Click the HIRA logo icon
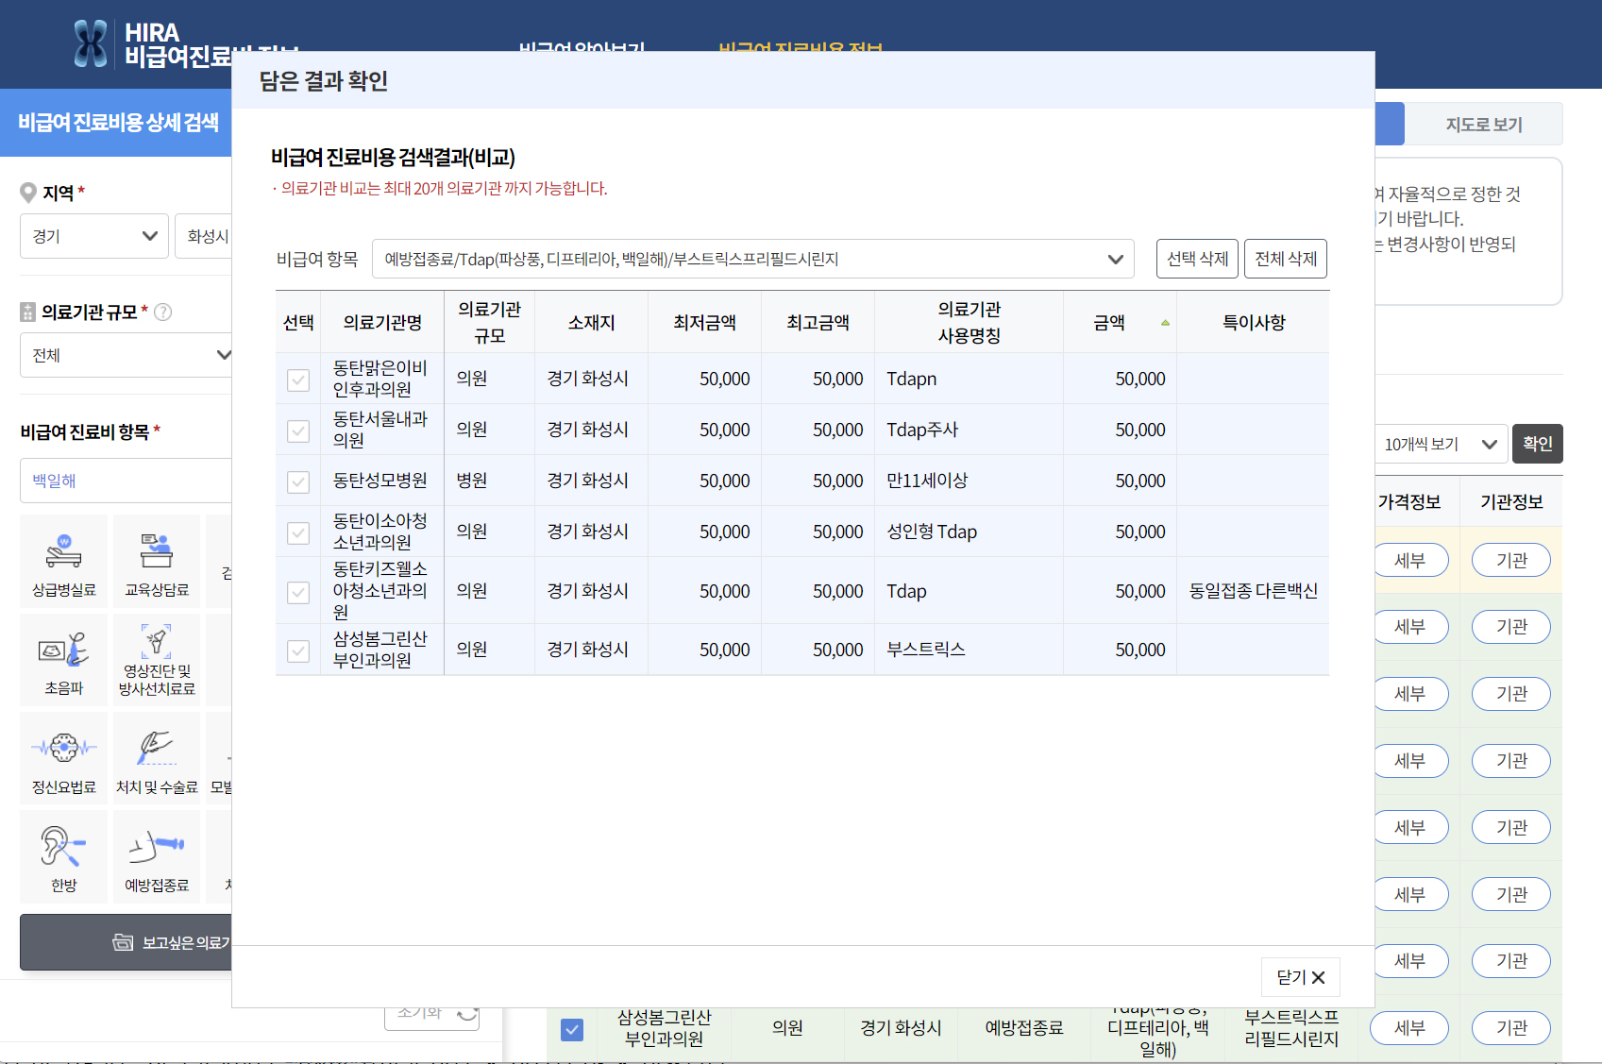The height and width of the screenshot is (1064, 1602). pyautogui.click(x=90, y=42)
